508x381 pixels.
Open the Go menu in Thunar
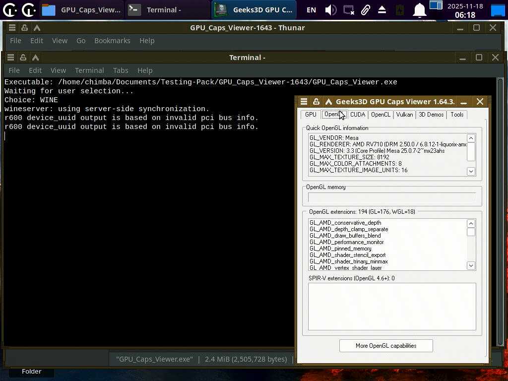[x=81, y=41]
